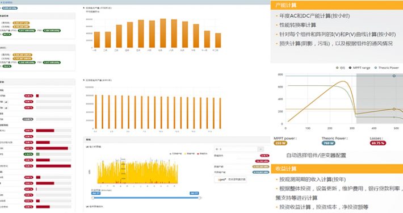Screen dimensions: 403x213
Task: Click the right handle of date range slider
Action: coord(199,198)
